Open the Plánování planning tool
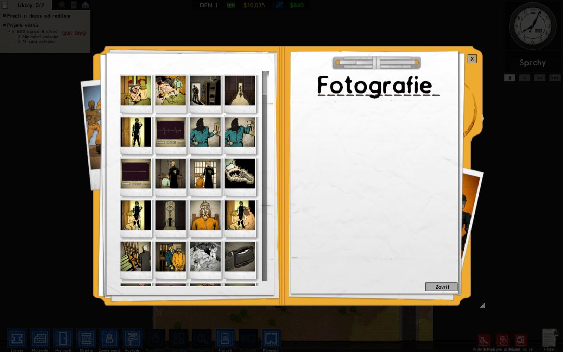The image size is (563, 352). (271, 339)
